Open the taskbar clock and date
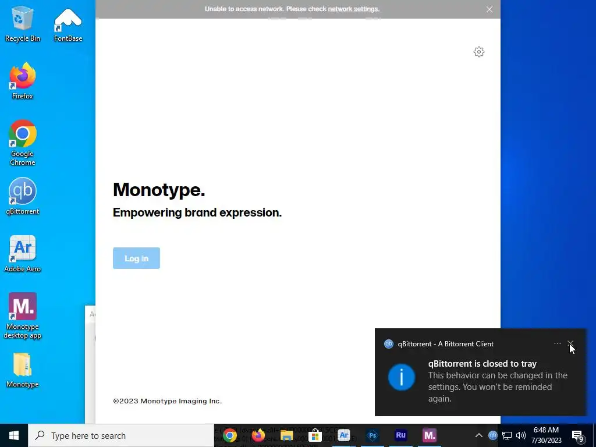Screen dimensions: 596x447 pyautogui.click(x=546, y=435)
